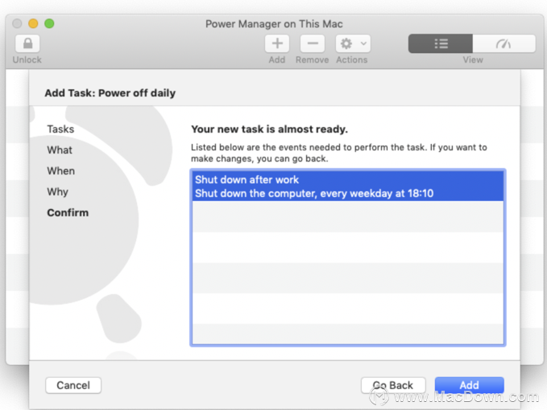
Task: Click the Add plus toolbar icon
Action: 277,44
